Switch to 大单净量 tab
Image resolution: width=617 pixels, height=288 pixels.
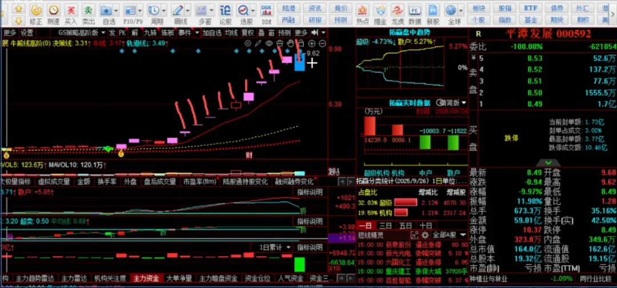point(179,278)
